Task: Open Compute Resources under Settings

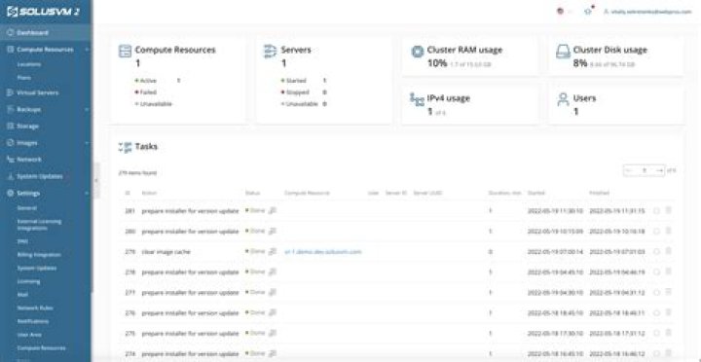Action: (x=41, y=347)
